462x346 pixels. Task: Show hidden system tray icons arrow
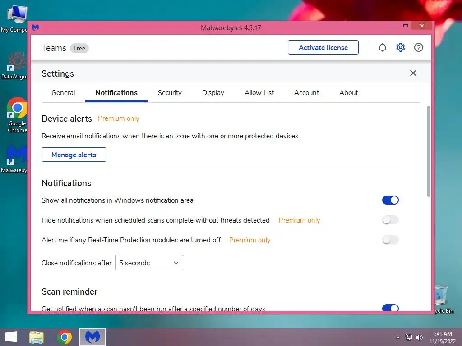point(397,337)
